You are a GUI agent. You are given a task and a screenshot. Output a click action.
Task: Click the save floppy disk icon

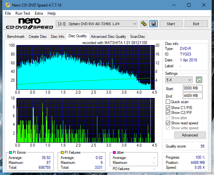point(154,24)
